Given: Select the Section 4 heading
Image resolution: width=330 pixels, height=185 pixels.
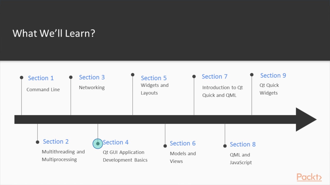Looking at the screenshot, I should coord(115,142).
